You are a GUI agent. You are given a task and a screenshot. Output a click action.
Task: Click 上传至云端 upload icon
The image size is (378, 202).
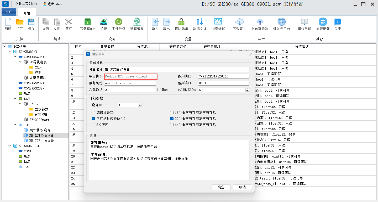[x=260, y=24]
